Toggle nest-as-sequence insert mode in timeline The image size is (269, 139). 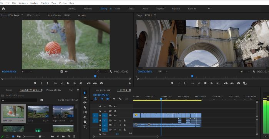tap(96, 99)
